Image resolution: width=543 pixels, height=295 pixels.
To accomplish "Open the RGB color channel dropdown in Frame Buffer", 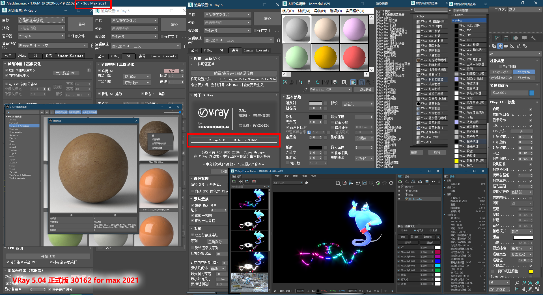I will 288,183.
